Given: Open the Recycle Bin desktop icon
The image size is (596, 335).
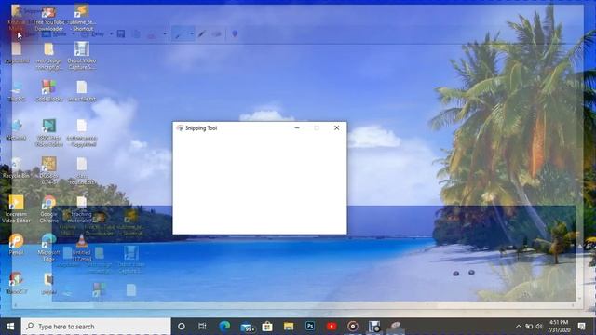Looking at the screenshot, I should point(17,167).
